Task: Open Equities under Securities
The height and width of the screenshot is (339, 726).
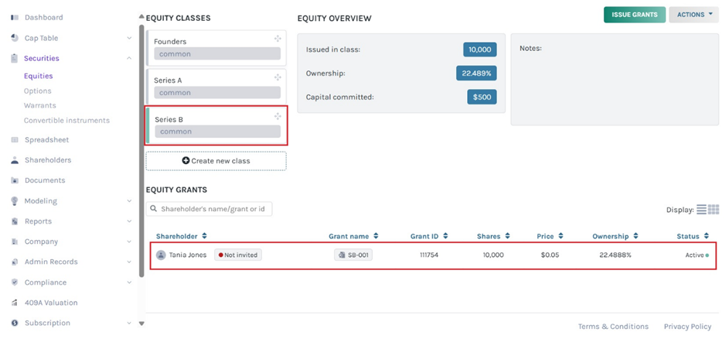Action: (39, 76)
